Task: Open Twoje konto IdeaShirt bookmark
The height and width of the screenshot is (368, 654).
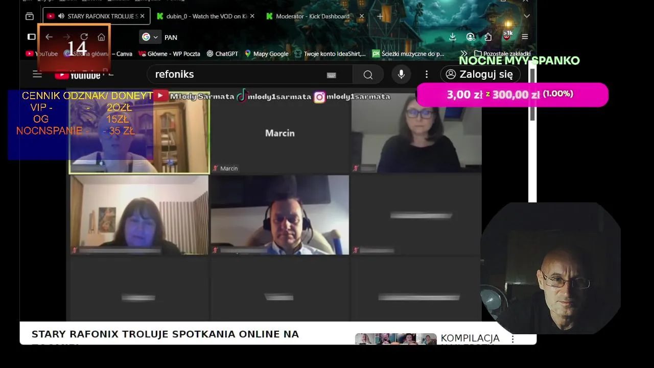Action: pos(330,54)
